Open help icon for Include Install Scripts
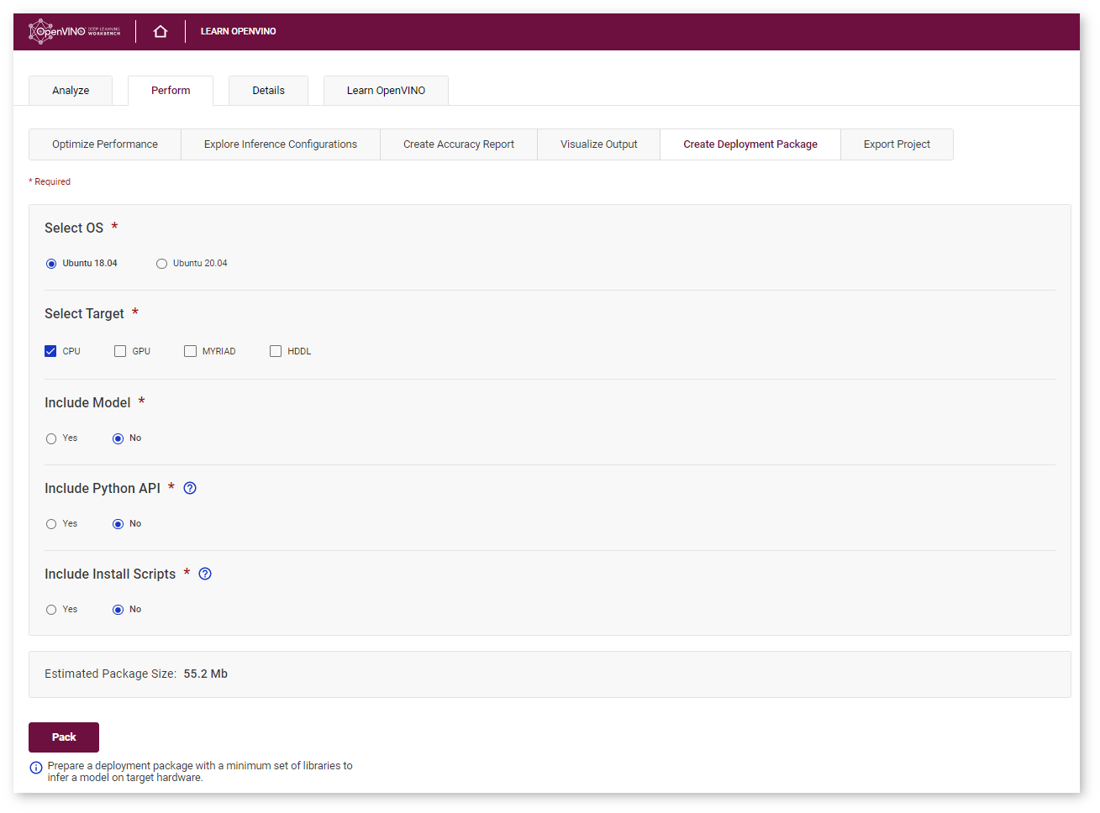This screenshot has width=1100, height=813. click(205, 574)
